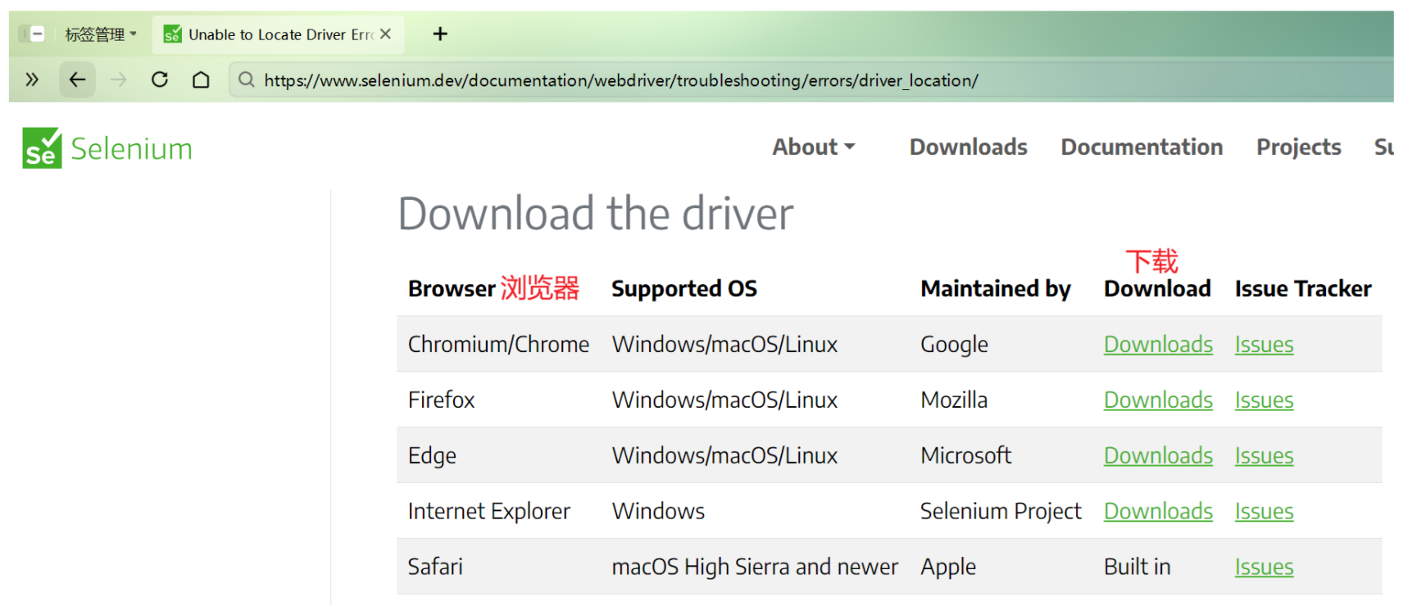
Task: Click the Supported OS column header
Action: tap(684, 289)
